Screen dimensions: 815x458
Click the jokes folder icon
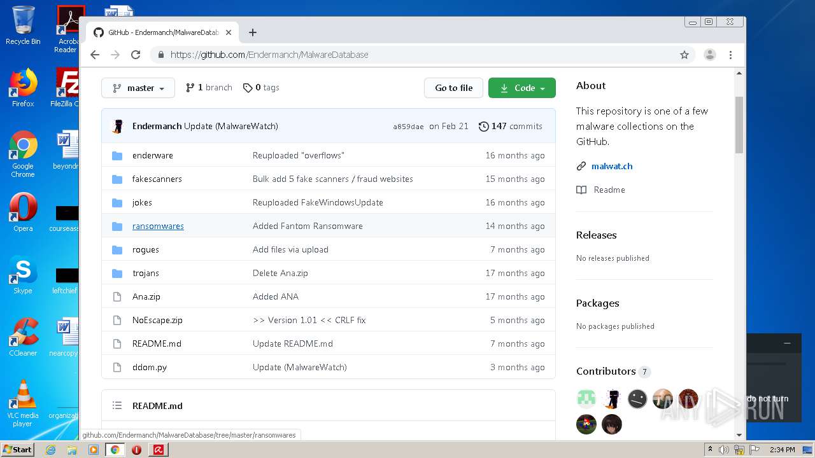[117, 202]
